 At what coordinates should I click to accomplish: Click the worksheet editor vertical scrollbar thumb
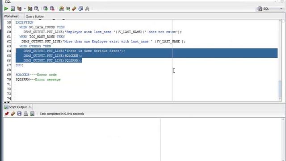(x=280, y=89)
